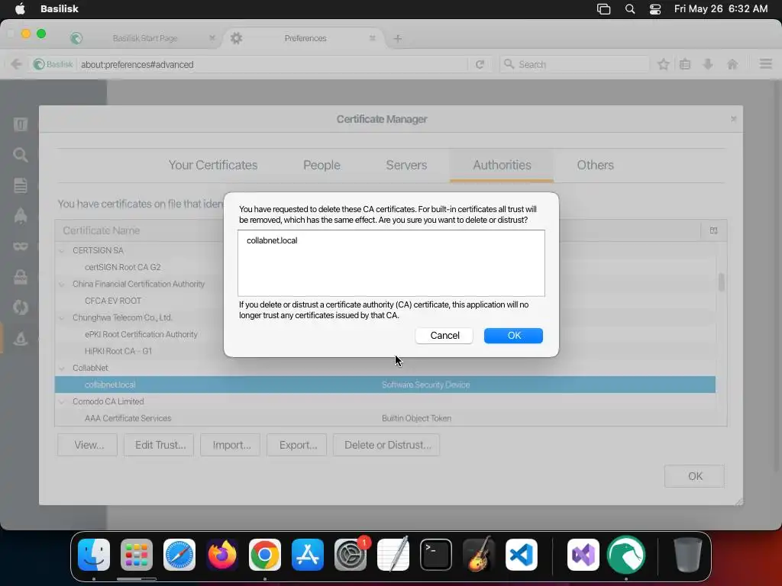Open the Basilisk hamburger menu
This screenshot has height=586, width=782.
click(765, 64)
